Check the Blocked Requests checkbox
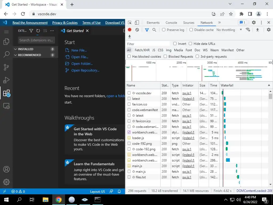273x205 pixels. pyautogui.click(x=165, y=56)
